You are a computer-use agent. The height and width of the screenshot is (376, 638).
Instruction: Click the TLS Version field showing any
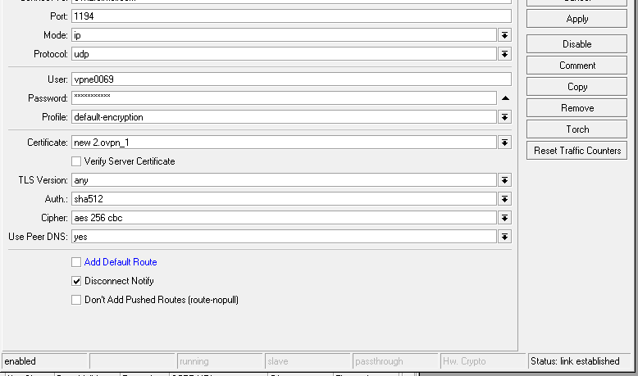(x=284, y=180)
